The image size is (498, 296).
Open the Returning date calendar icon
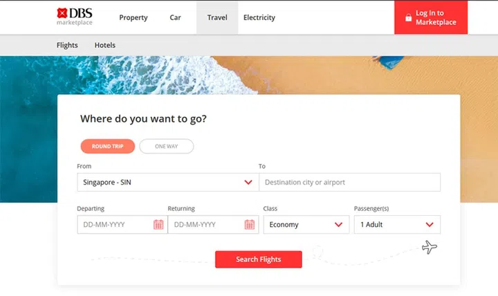(x=250, y=225)
